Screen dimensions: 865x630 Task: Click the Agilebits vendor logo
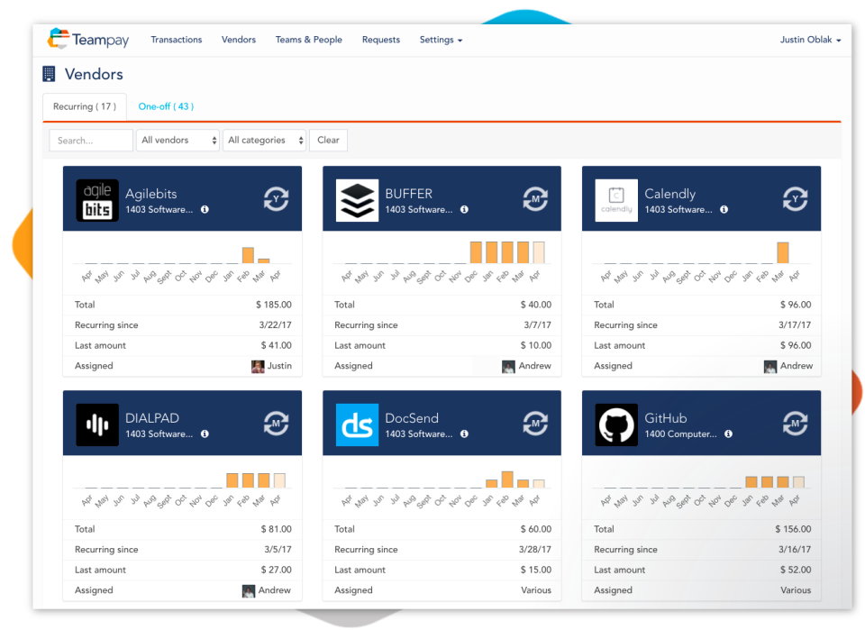[x=96, y=198]
